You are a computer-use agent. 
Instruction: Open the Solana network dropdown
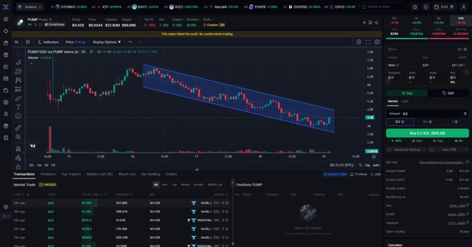tap(29, 6)
